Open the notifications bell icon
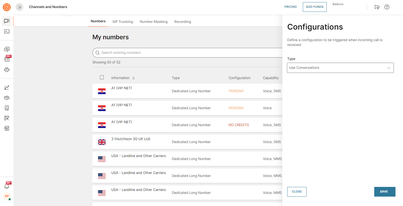This screenshot has height=206, width=403. 7,186
